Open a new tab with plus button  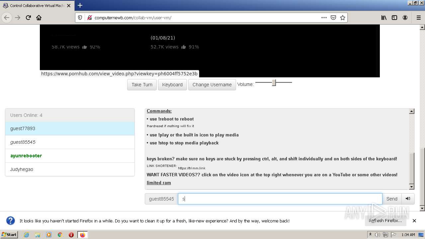pyautogui.click(x=80, y=5)
